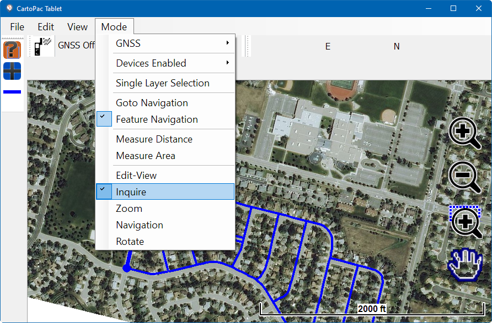Click the CartoPac app icon in title bar
The width and height of the screenshot is (492, 323).
[x=9, y=8]
